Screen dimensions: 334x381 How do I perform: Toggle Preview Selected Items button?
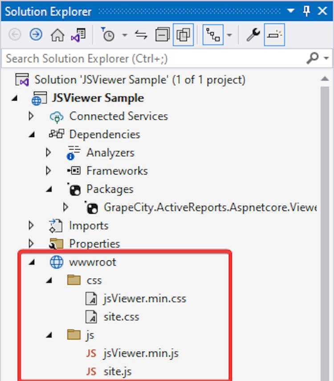click(274, 35)
